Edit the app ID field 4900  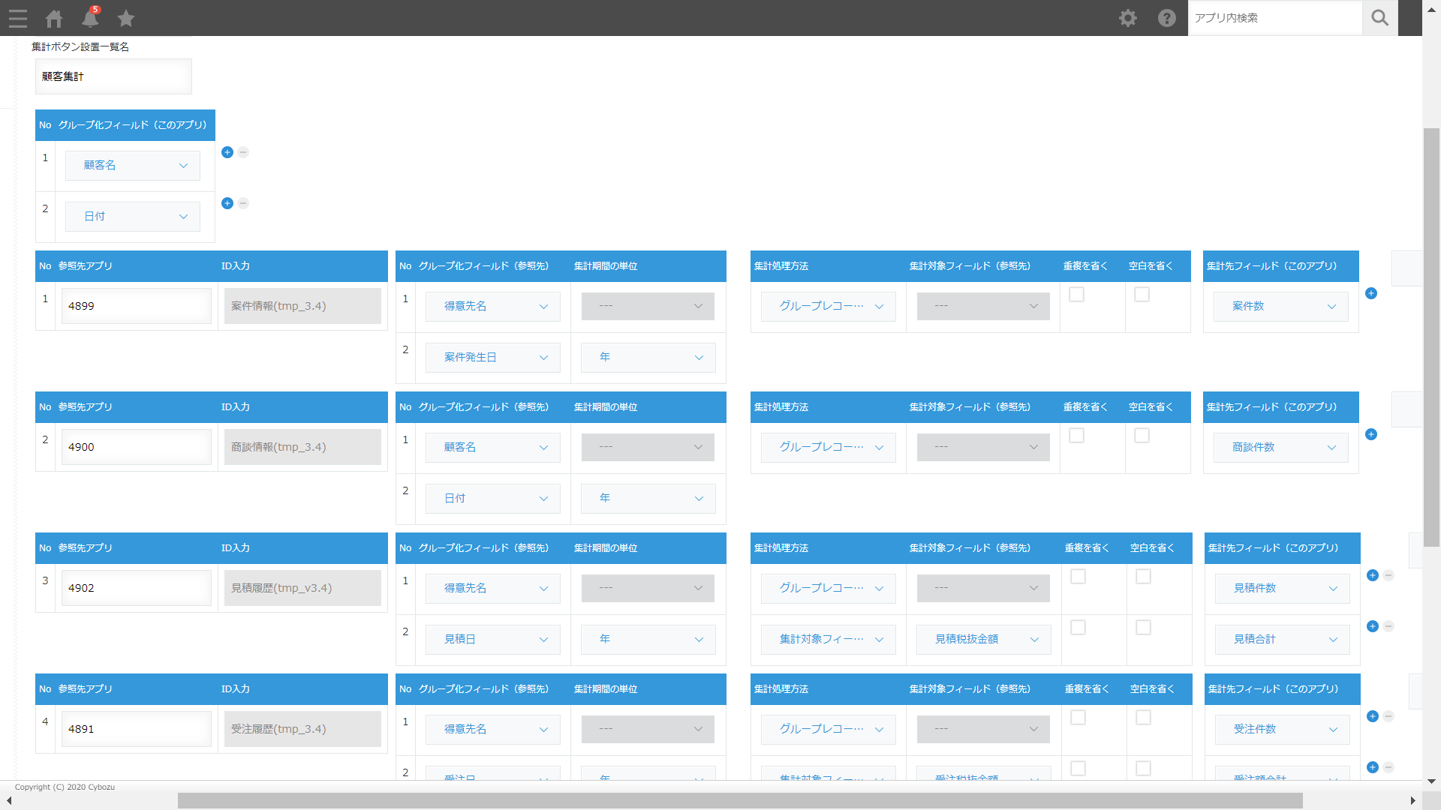tap(137, 447)
